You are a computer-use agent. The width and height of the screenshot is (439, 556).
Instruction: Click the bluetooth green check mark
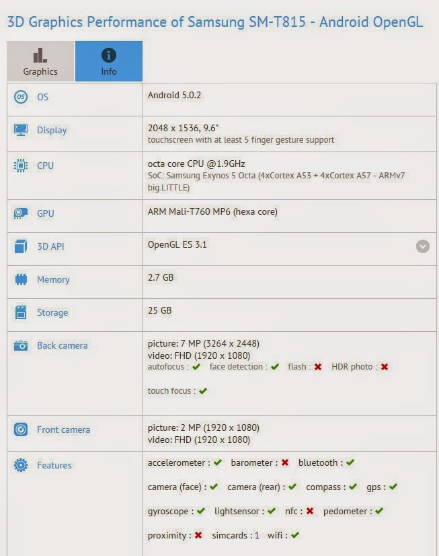[x=350, y=462]
